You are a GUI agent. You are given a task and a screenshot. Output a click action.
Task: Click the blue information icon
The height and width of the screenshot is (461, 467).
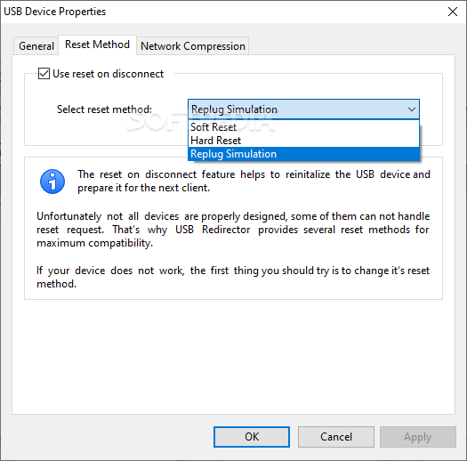(52, 182)
